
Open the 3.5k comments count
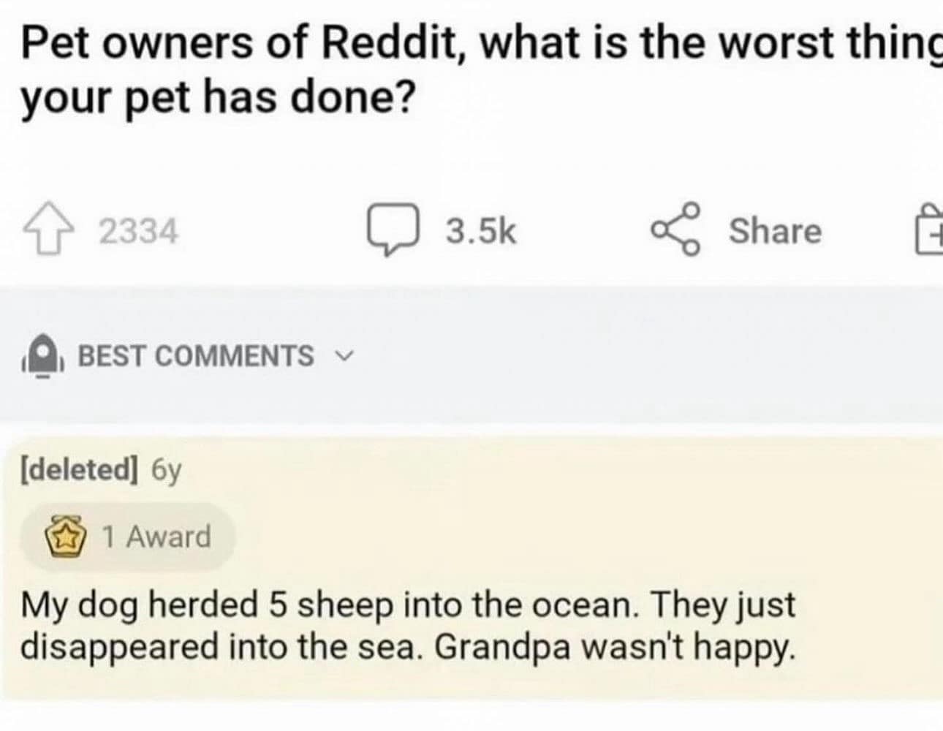481,232
